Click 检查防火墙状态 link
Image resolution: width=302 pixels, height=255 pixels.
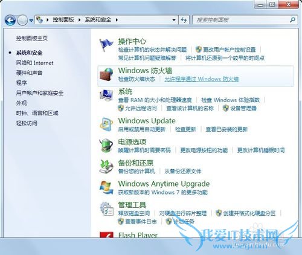137,79
